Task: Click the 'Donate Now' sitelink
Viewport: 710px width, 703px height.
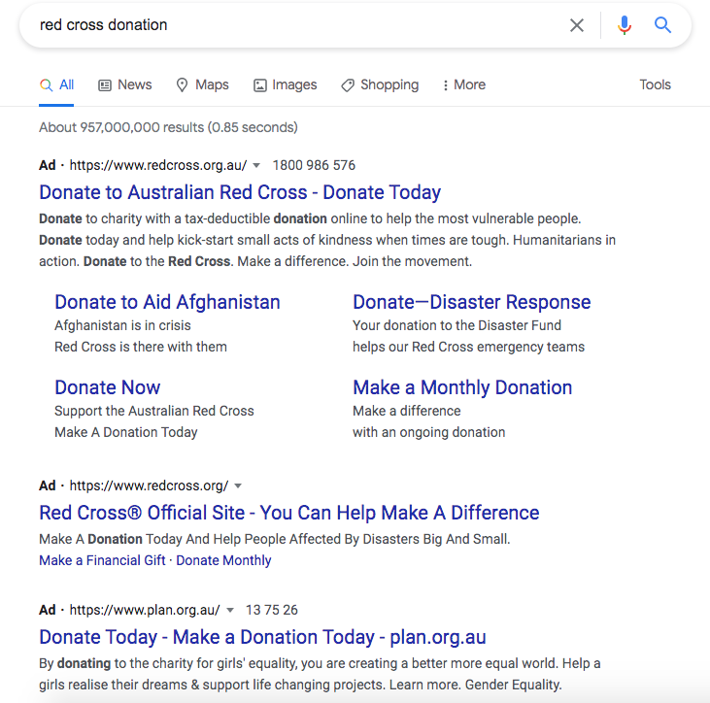Action: (107, 387)
